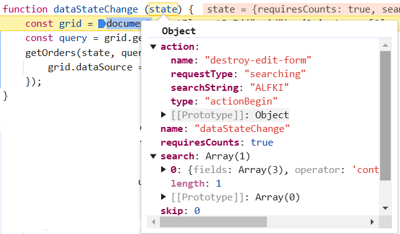
Task: Click the vertical scrollbar down arrow
Action: 385,208
